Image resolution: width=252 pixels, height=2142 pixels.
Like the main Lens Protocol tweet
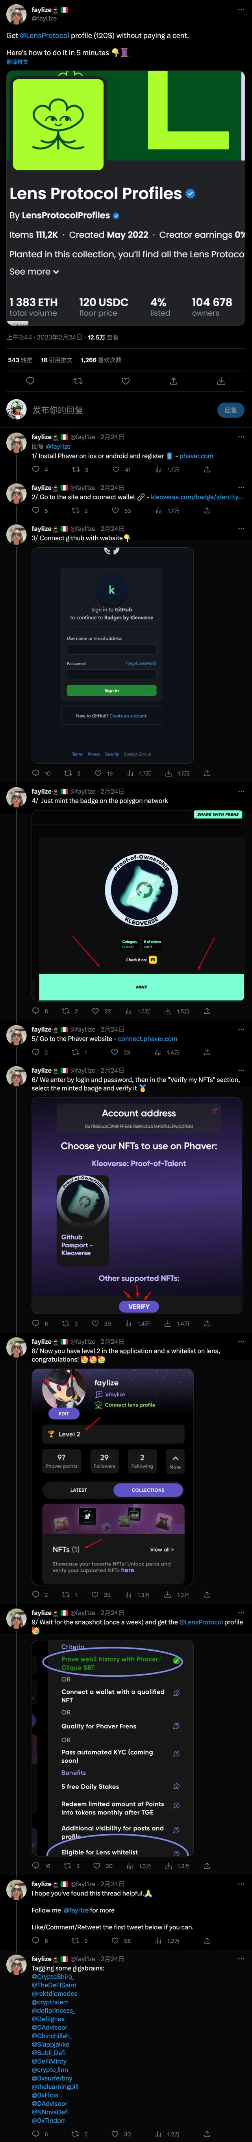[125, 381]
